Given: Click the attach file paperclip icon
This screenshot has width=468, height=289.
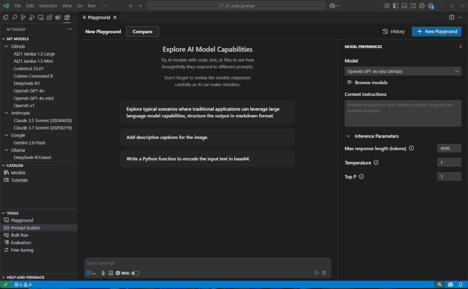Looking at the screenshot, I should click(x=103, y=273).
